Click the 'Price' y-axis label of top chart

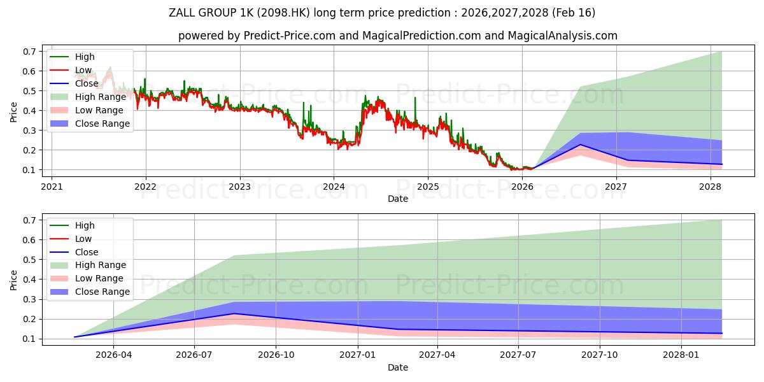coord(14,111)
